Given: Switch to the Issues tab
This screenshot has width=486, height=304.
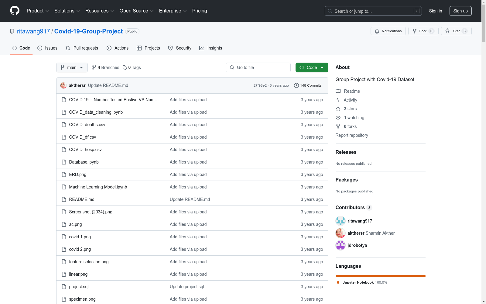Looking at the screenshot, I should (x=47, y=48).
